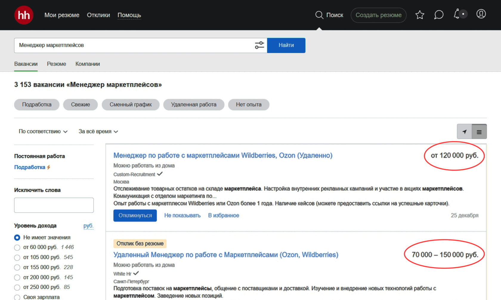
Task: Open the search magnifier icon
Action: [319, 15]
